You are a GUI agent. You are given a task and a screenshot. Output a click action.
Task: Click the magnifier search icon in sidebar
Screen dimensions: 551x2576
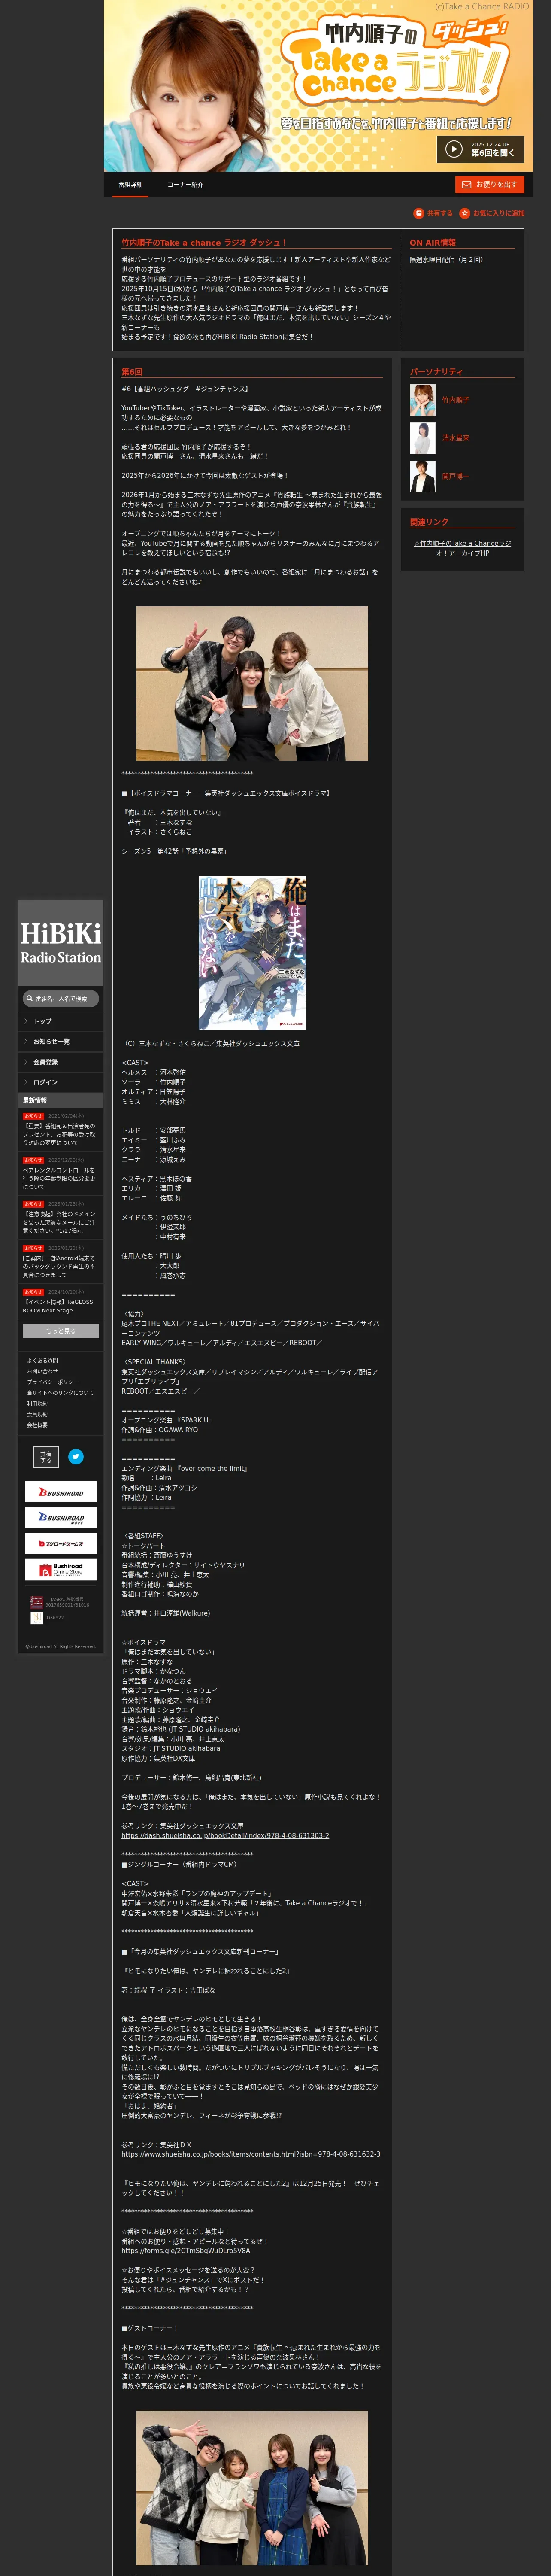point(30,998)
